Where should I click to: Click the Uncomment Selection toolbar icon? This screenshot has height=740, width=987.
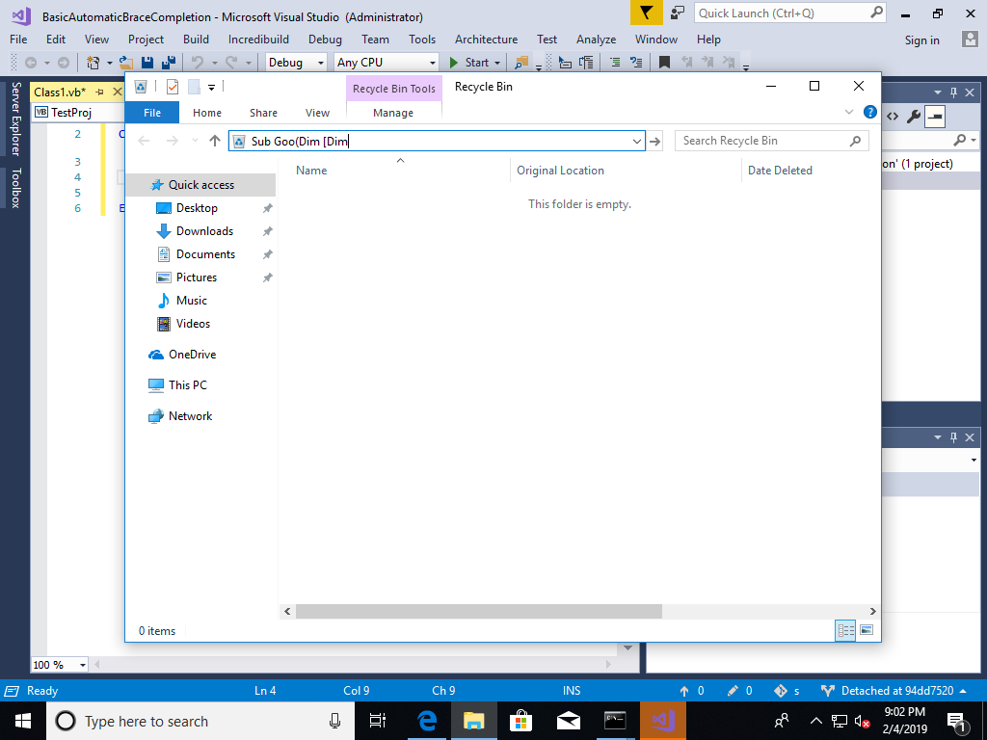636,63
